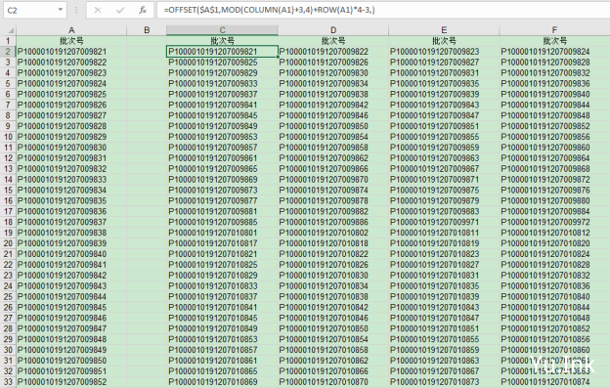The height and width of the screenshot is (388, 610).
Task: Select cell A17 P100001019120700​9836
Action: click(x=71, y=211)
